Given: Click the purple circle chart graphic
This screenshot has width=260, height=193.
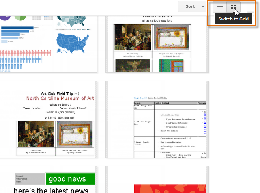Looking at the screenshot, I should (5, 17).
